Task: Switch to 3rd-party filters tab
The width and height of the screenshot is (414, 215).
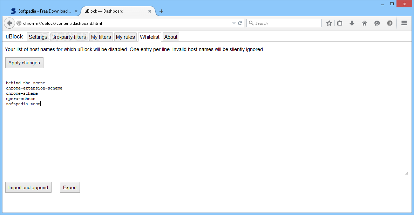Action: click(x=69, y=37)
